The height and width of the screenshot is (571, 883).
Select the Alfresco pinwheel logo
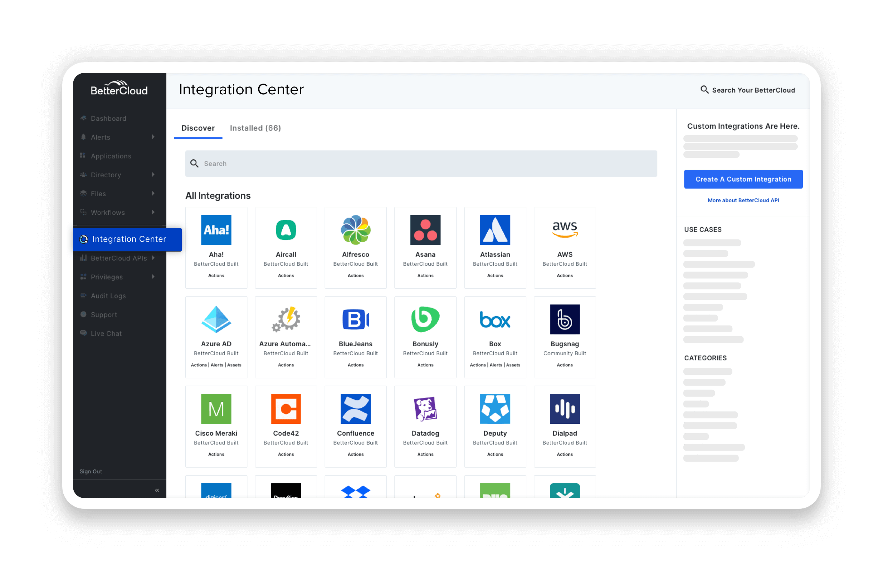click(355, 230)
